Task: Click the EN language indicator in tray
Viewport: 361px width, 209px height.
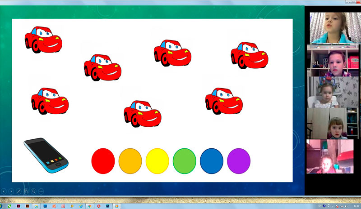Action: (x=320, y=206)
